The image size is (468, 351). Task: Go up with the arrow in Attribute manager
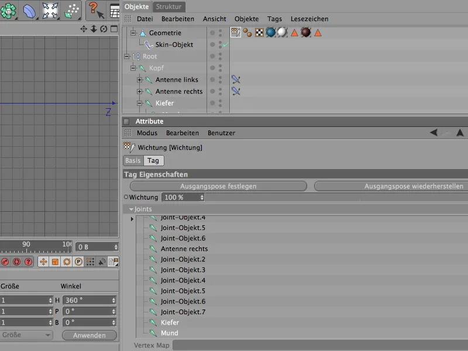[x=460, y=133]
